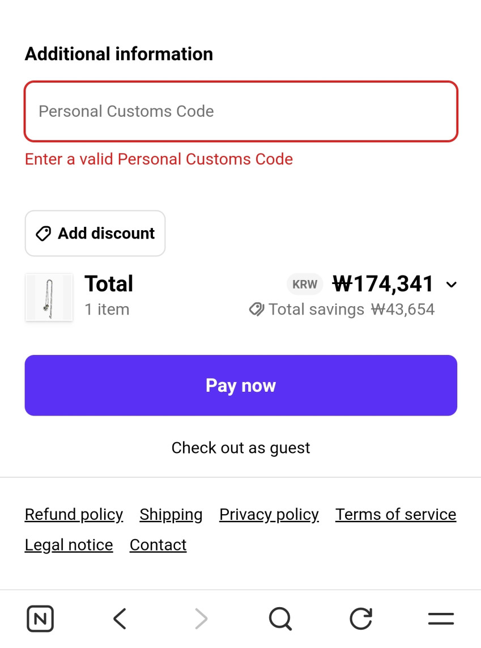View the Privacy policy link
Image resolution: width=481 pixels, height=648 pixels.
269,514
